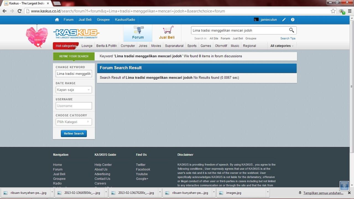Click the Kaskus logo
Screen dimensions: 354x199
[x=76, y=33]
